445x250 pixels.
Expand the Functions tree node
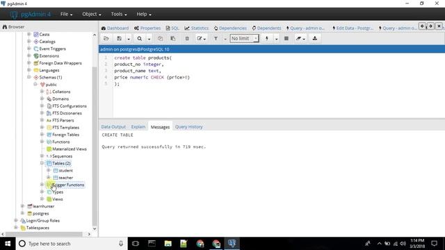point(42,142)
